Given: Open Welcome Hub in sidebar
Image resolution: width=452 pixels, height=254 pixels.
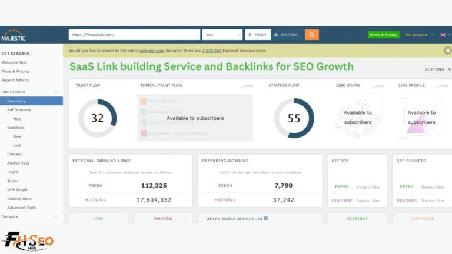Looking at the screenshot, I should [14, 62].
